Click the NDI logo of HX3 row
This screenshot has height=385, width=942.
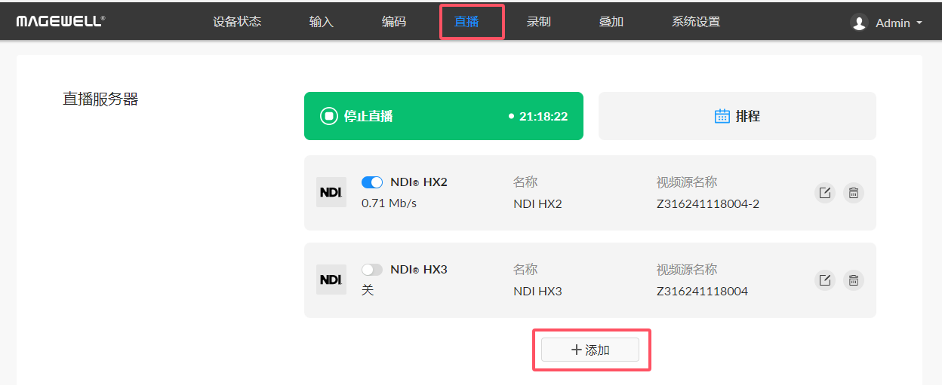(x=331, y=280)
